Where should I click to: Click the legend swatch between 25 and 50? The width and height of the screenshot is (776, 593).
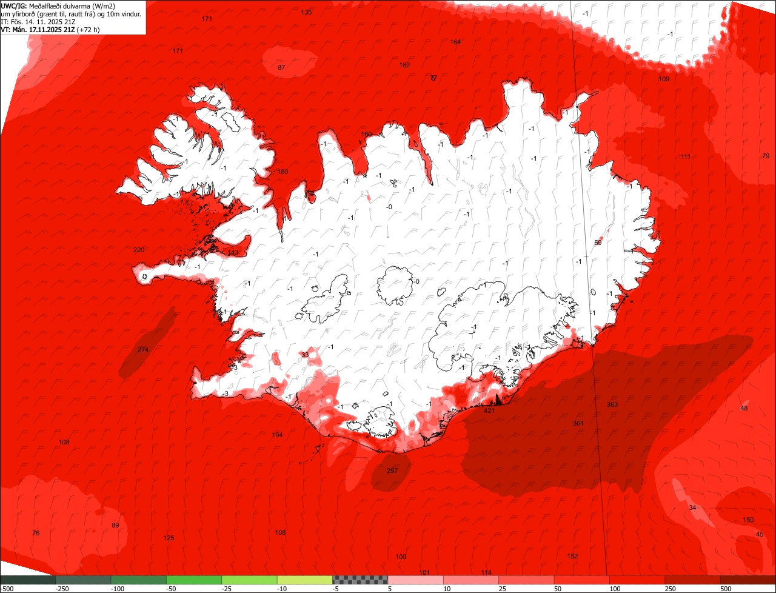coord(526,580)
